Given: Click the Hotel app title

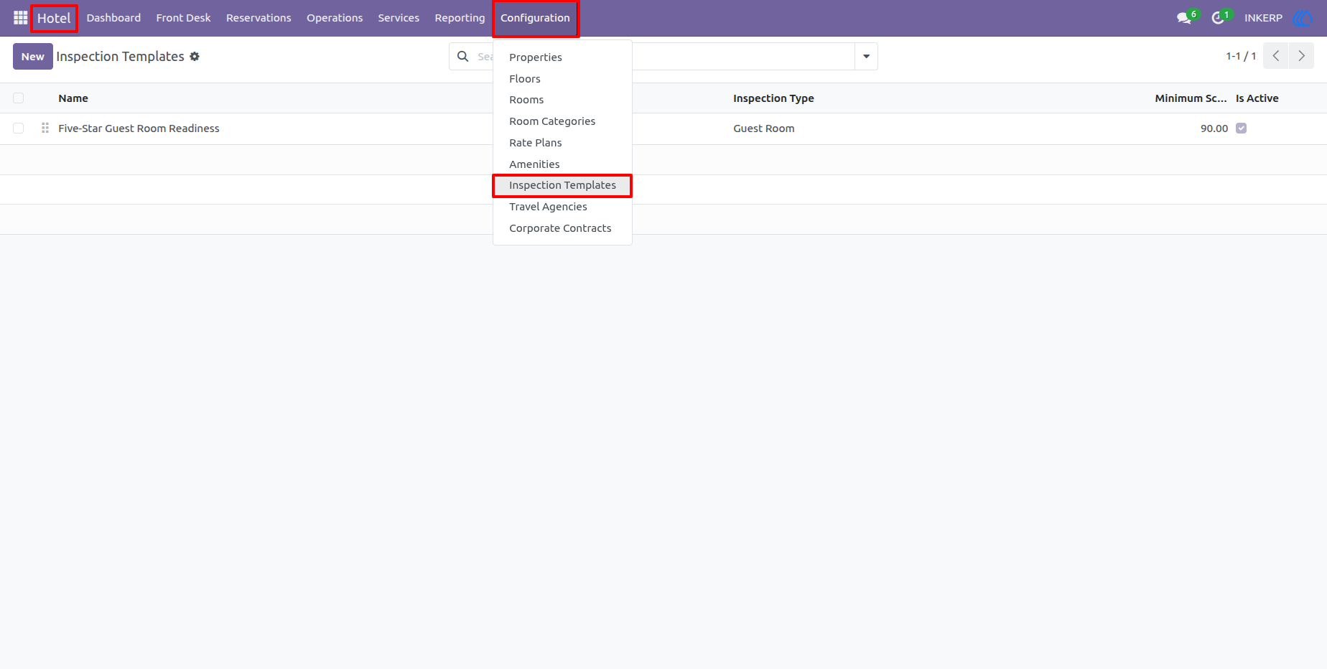Looking at the screenshot, I should coord(54,18).
